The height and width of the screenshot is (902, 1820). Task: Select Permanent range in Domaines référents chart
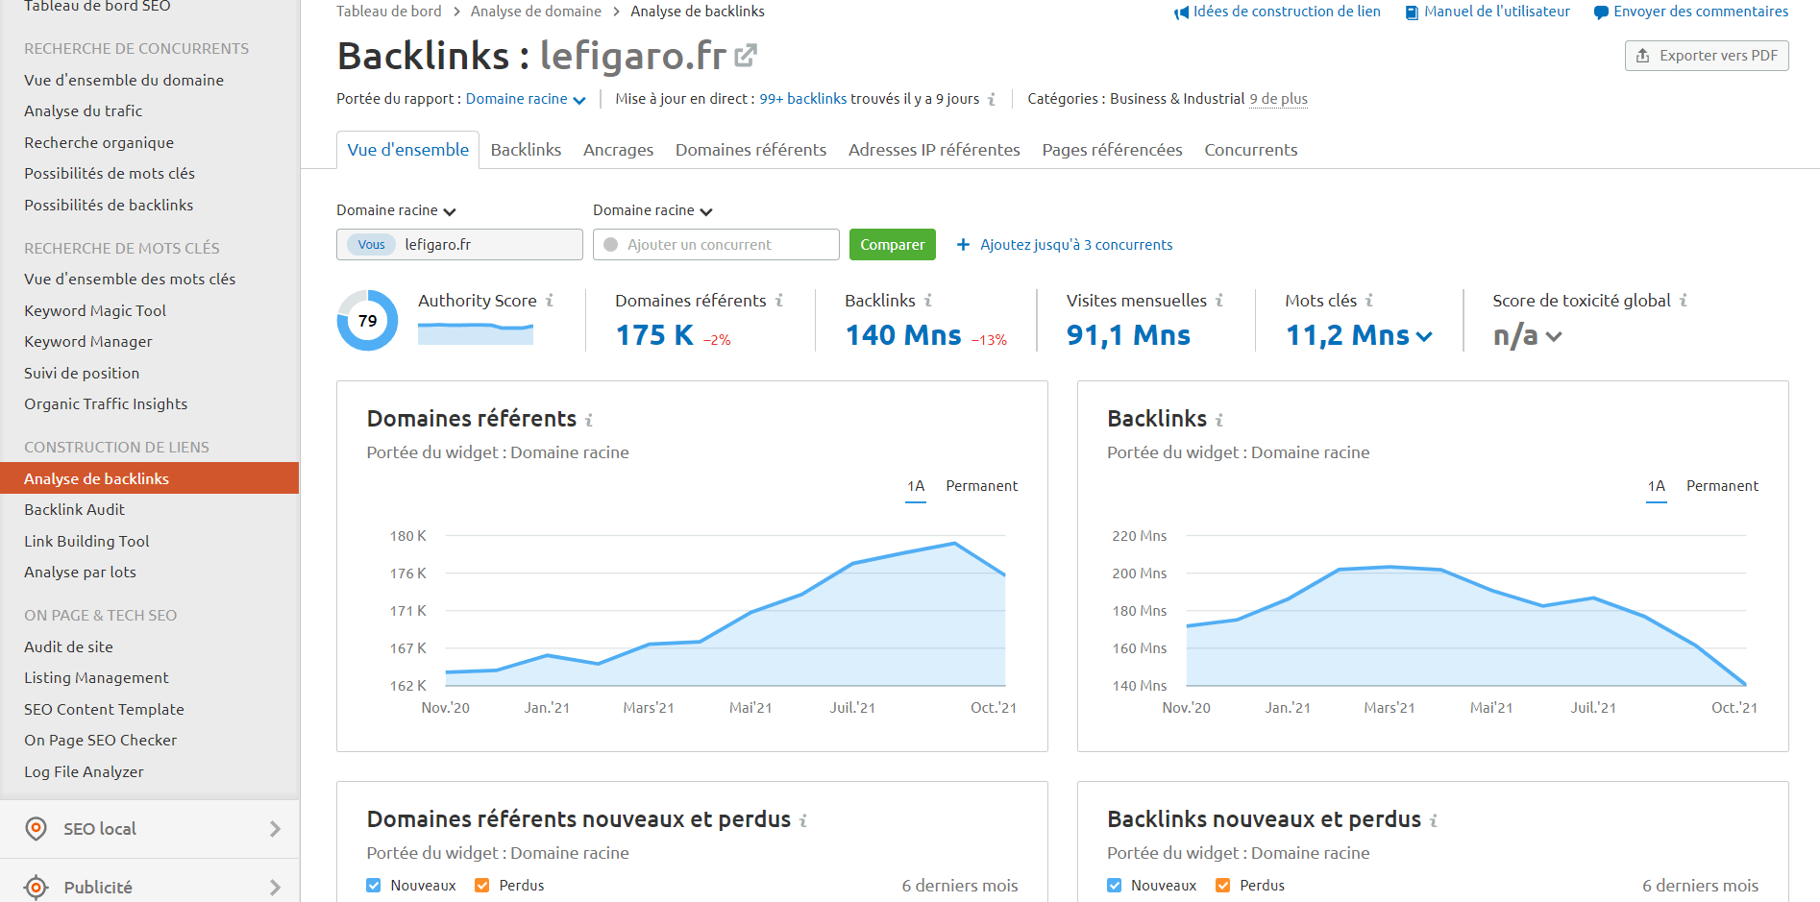[981, 486]
